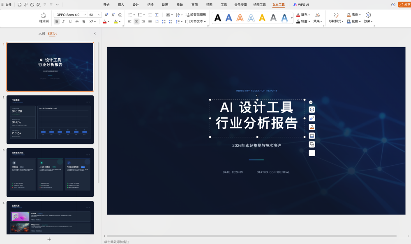Click the Redo arrow icon
This screenshot has width=411, height=244.
tap(51, 5)
